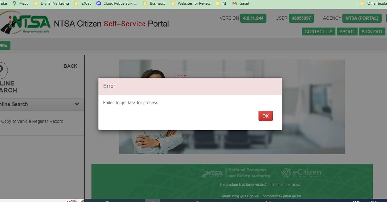Select Copy of Vehicle Register Record
387x202 pixels.
coord(32,121)
